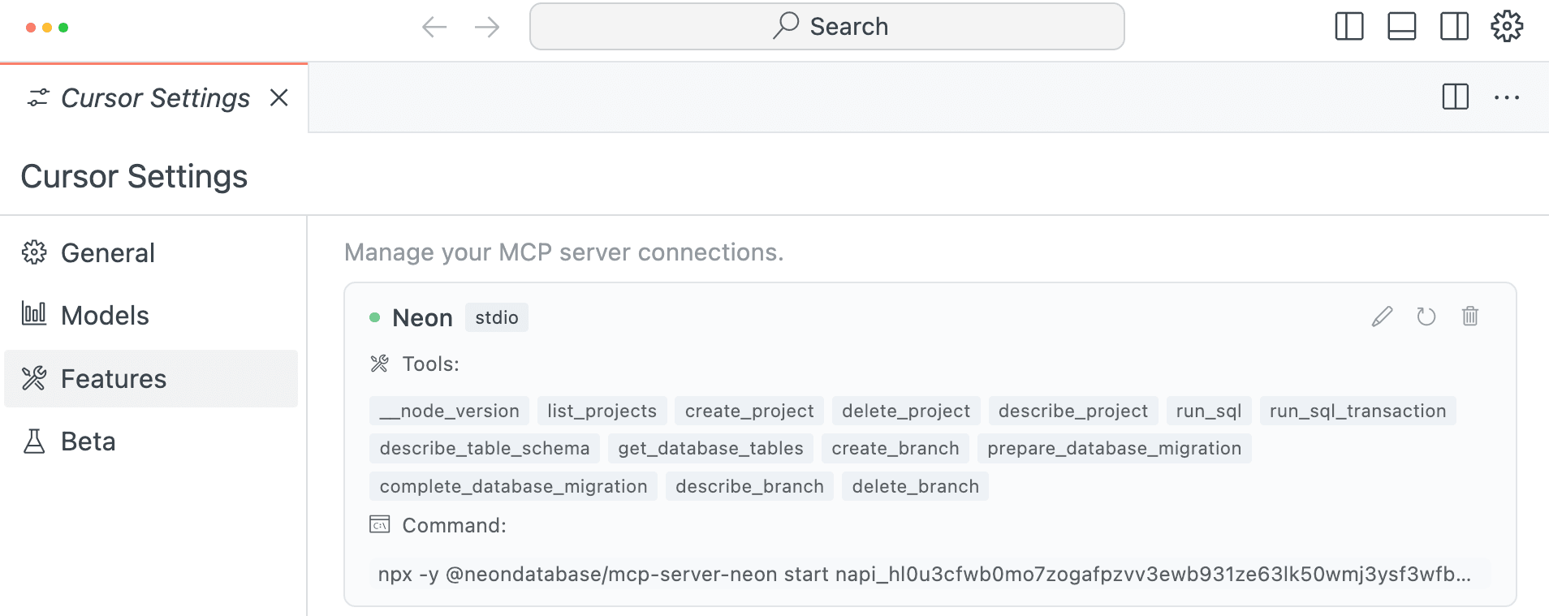Open the Models settings section
This screenshot has width=1549, height=616.
coord(105,316)
